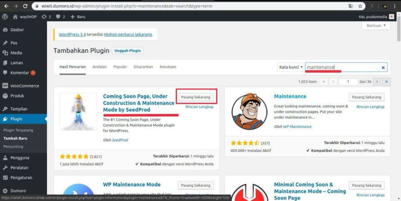
Task: Switch to Hasil Pencarian tab
Action: click(72, 67)
